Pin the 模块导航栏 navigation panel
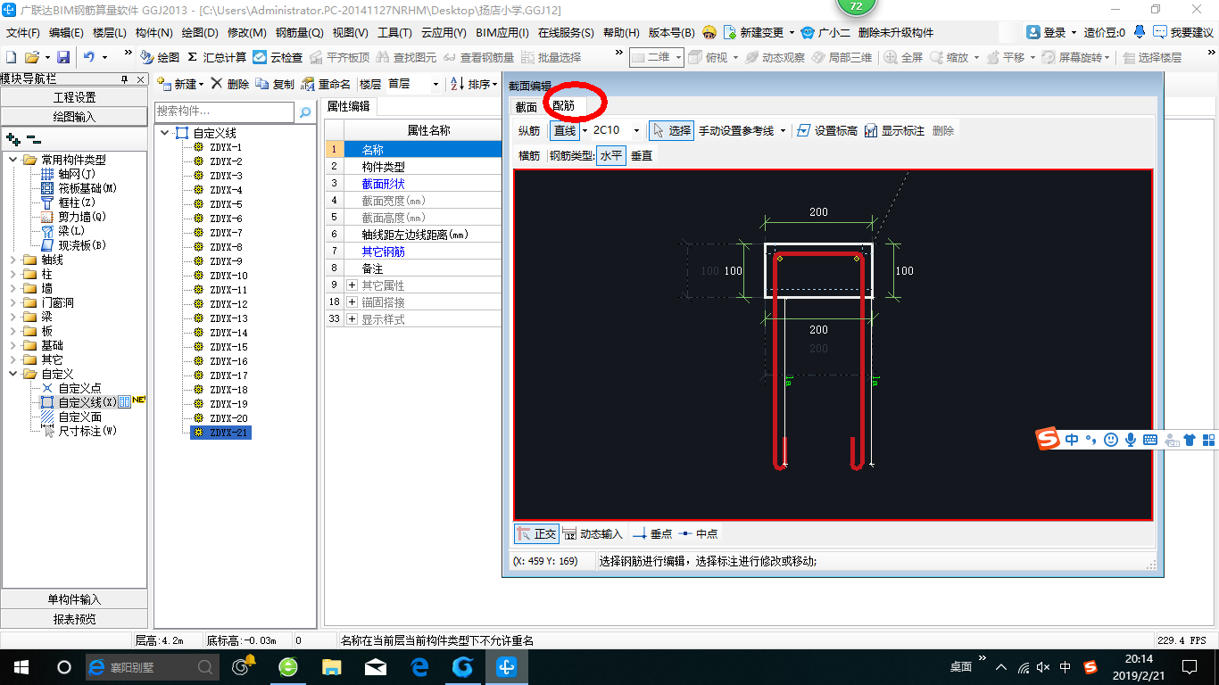This screenshot has height=685, width=1219. point(124,79)
